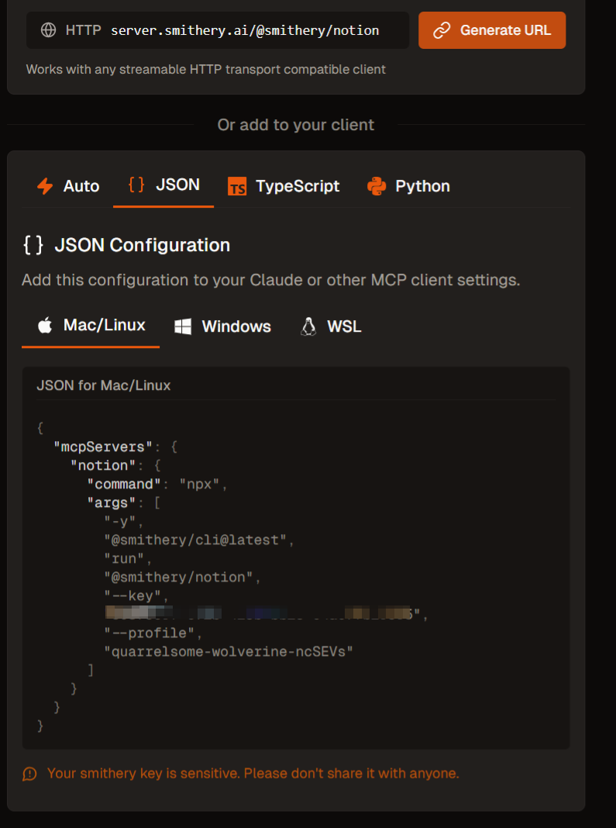This screenshot has height=828, width=616.
Task: Click 'Works with any streamable HTTP transport' note
Action: [206, 69]
